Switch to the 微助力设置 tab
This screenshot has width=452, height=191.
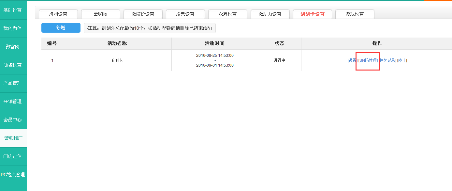tap(270, 14)
